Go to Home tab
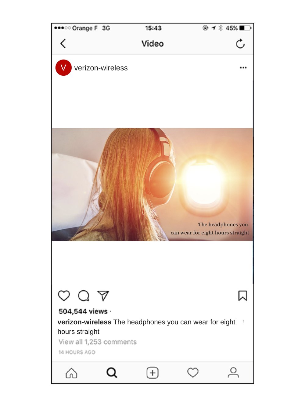This screenshot has height=407, width=305. tap(71, 373)
